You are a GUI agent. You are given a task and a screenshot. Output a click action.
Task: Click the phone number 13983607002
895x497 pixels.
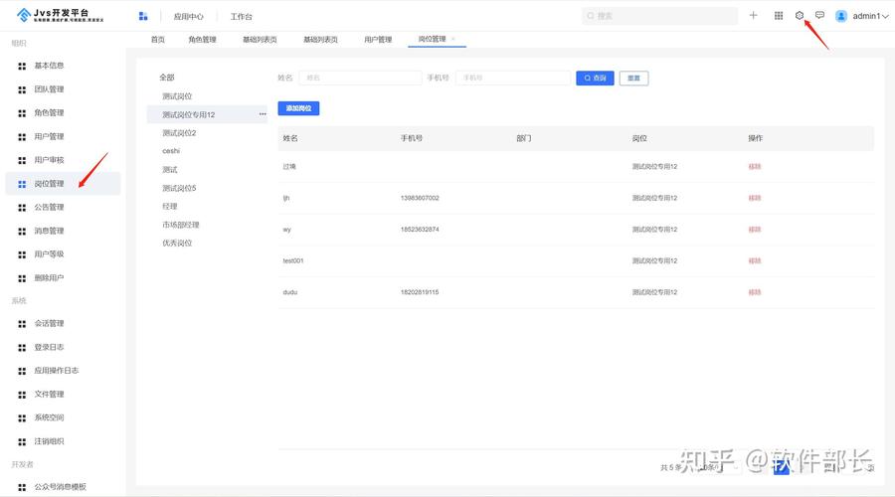coord(420,198)
